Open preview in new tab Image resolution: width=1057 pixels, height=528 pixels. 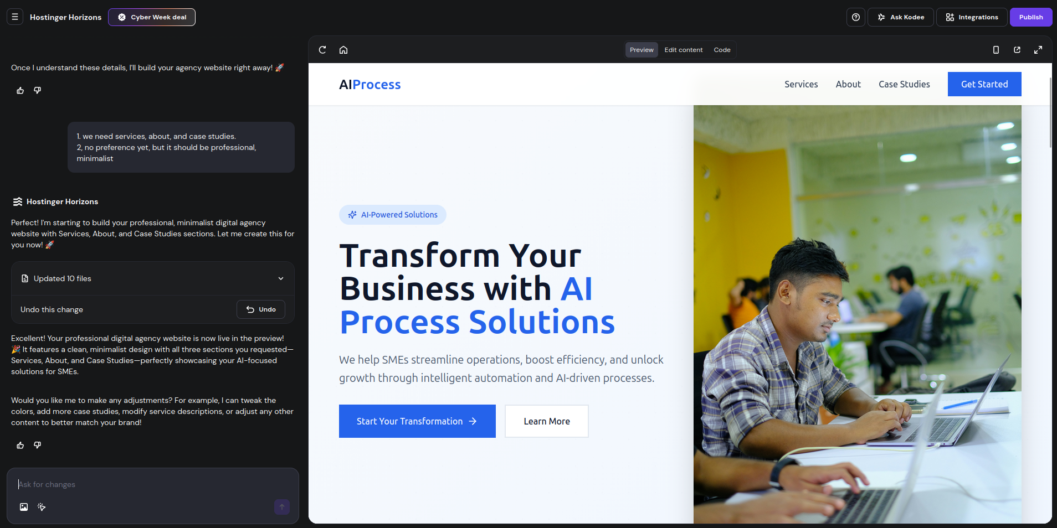point(1017,50)
